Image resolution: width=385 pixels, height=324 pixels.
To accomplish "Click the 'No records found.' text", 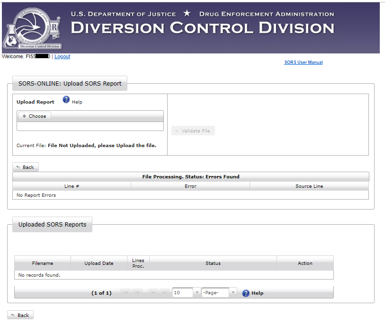I will tap(39, 275).
